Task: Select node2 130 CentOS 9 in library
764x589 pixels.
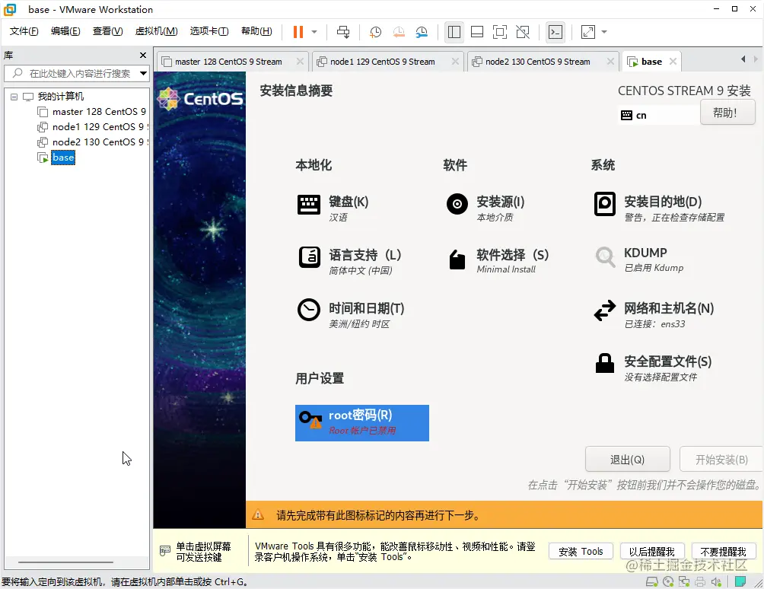Action: 99,142
